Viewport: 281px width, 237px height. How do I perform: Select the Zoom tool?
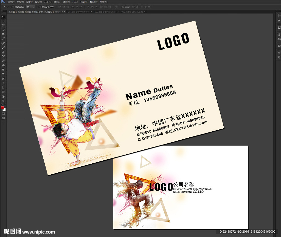pyautogui.click(x=3, y=101)
